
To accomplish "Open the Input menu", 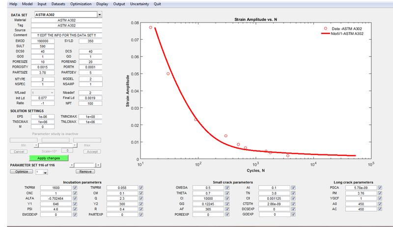I will point(42,4).
